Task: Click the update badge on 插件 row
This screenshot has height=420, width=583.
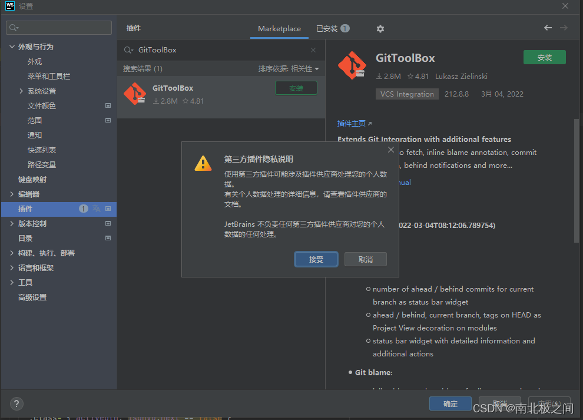Action: point(83,209)
